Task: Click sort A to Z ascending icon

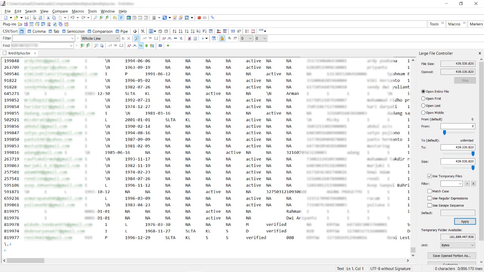Action: click(174, 31)
